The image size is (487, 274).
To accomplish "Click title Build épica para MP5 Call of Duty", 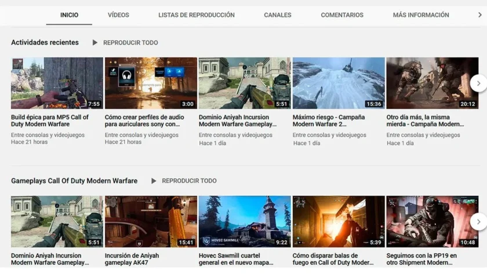I will 50,120.
